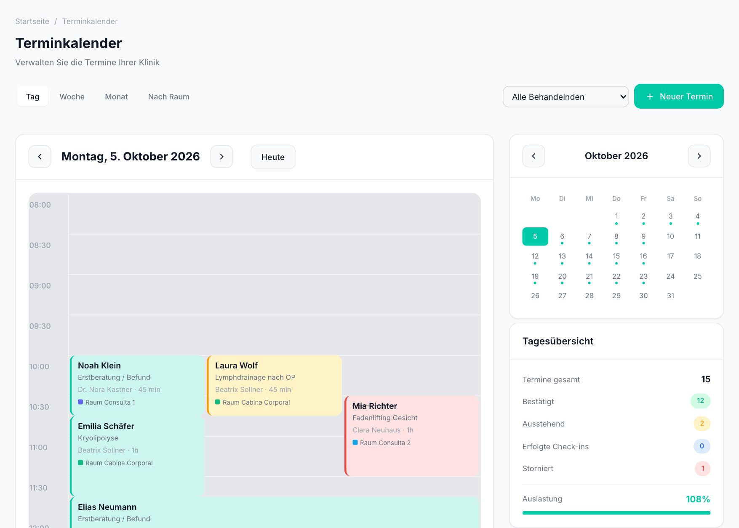Select day 5 in the mini calendar

coord(535,237)
